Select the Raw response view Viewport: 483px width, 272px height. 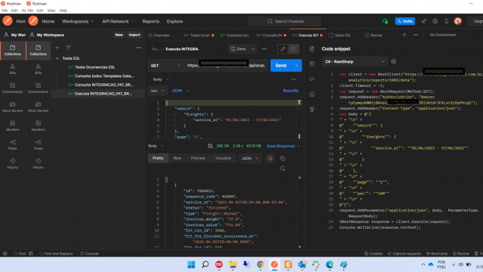click(177, 158)
